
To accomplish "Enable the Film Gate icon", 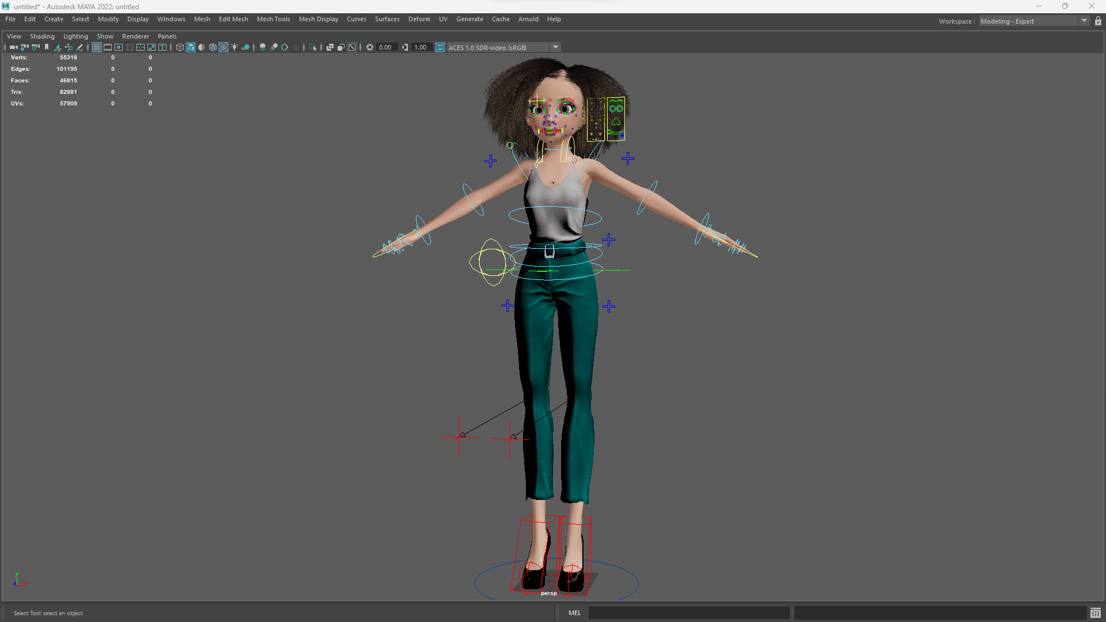I will coord(108,47).
